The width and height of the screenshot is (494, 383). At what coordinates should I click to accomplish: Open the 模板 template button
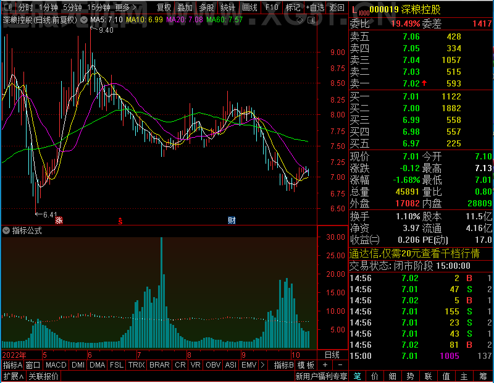306,365
